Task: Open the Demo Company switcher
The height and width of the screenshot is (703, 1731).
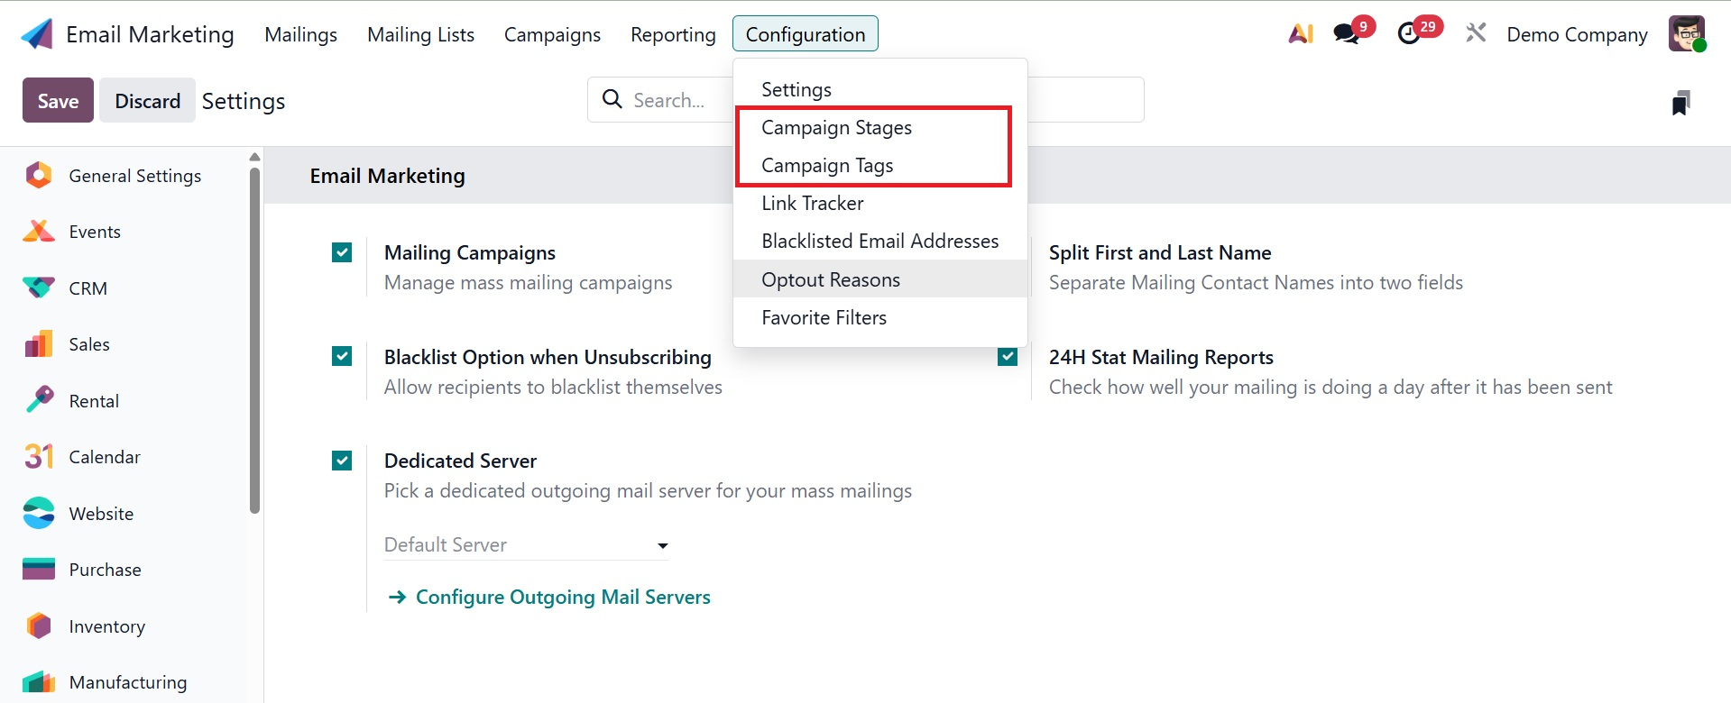Action: 1577,34
